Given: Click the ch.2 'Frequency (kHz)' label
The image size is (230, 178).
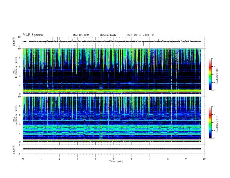Looking at the screenshot, I should (16, 116).
